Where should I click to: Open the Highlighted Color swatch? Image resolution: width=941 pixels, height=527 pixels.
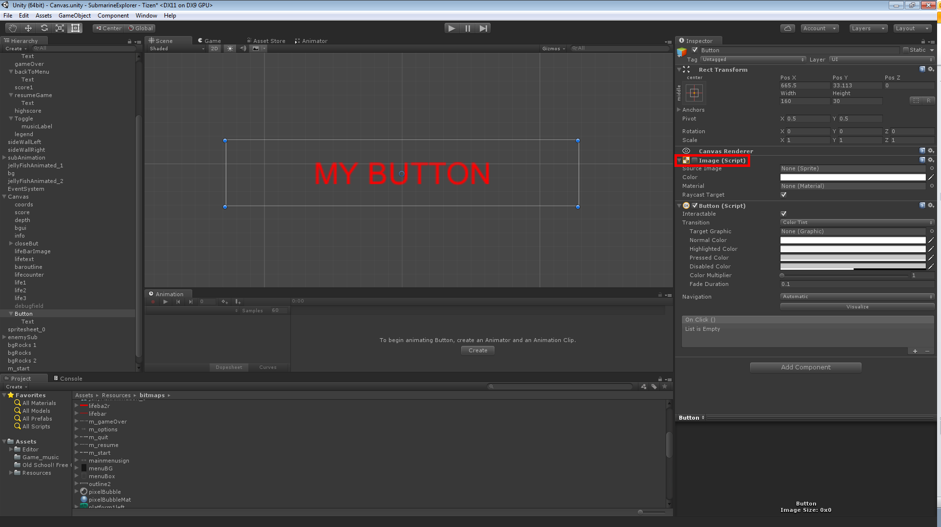[x=852, y=249]
